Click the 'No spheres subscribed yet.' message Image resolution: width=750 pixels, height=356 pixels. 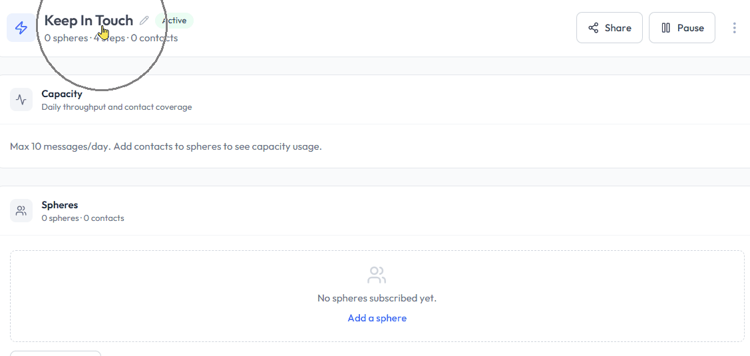click(x=377, y=298)
